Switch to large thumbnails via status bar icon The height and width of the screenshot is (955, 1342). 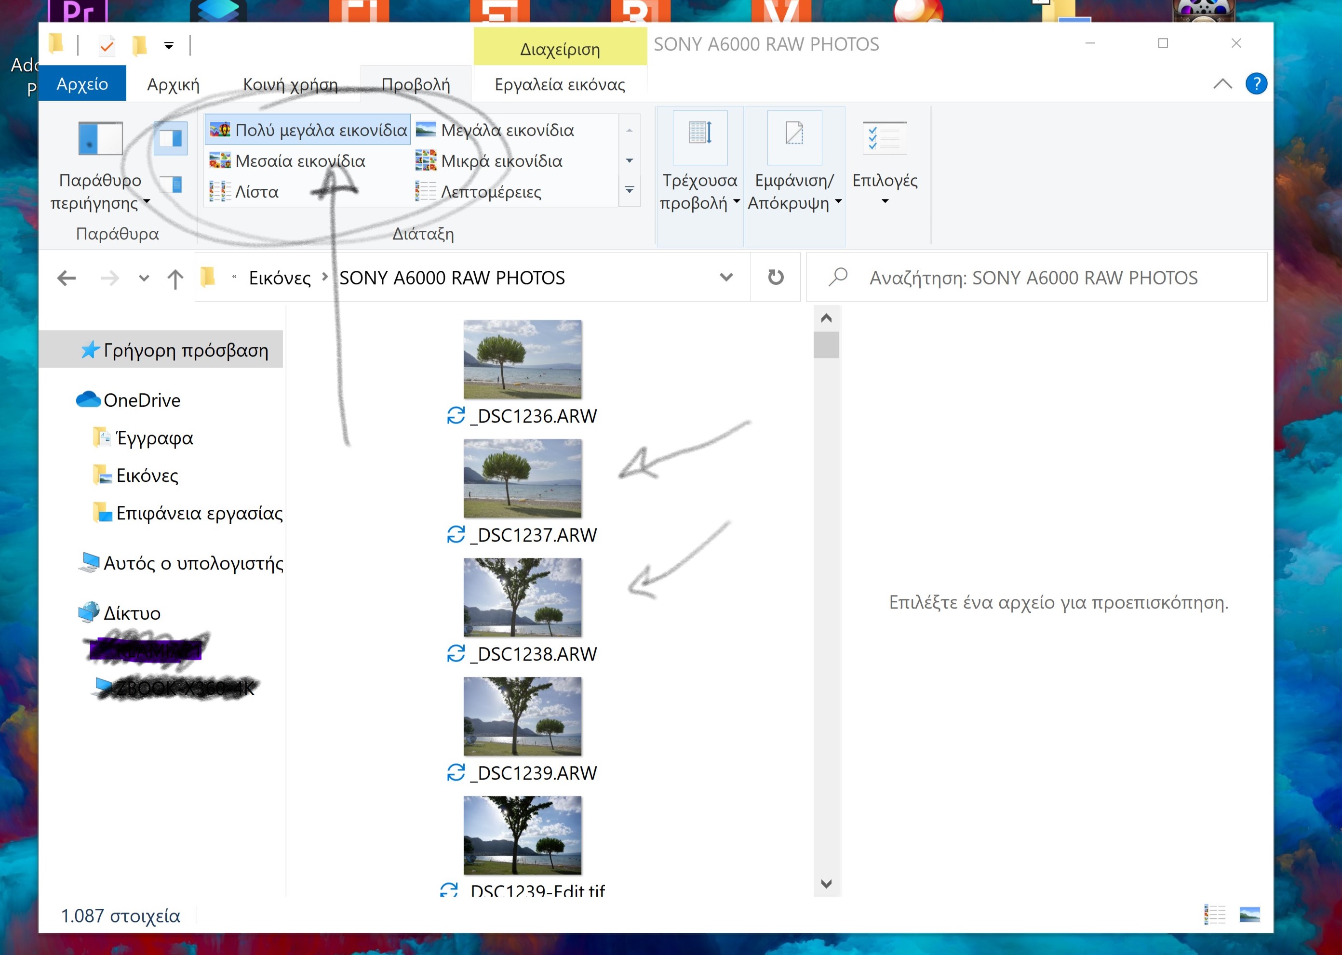pyautogui.click(x=1249, y=915)
